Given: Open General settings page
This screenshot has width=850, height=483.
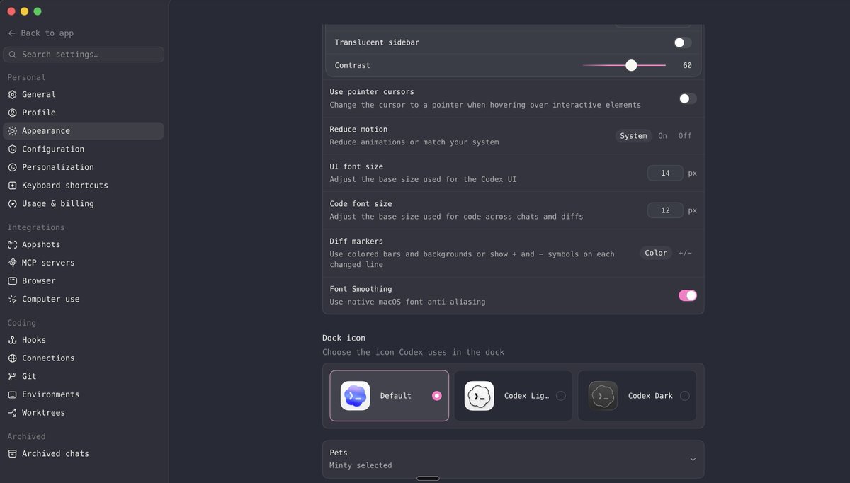Looking at the screenshot, I should point(84,94).
